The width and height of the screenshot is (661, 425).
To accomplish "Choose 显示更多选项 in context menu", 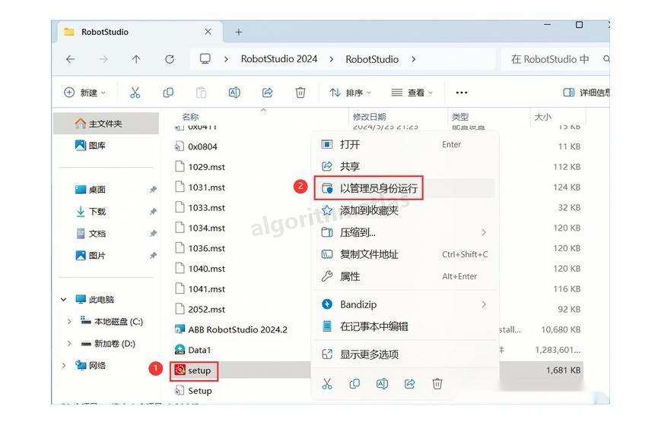I will tap(405, 354).
